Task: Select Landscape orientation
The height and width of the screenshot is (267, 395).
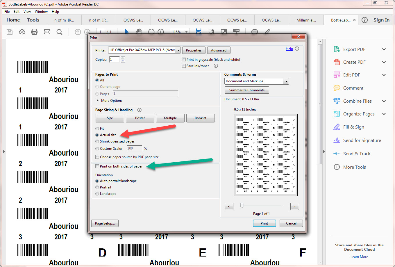Action: click(97, 194)
